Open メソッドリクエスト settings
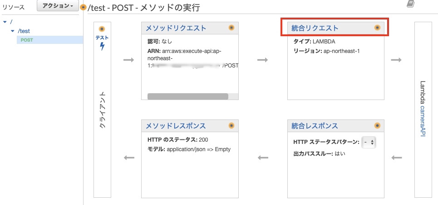The width and height of the screenshot is (438, 205). [176, 28]
